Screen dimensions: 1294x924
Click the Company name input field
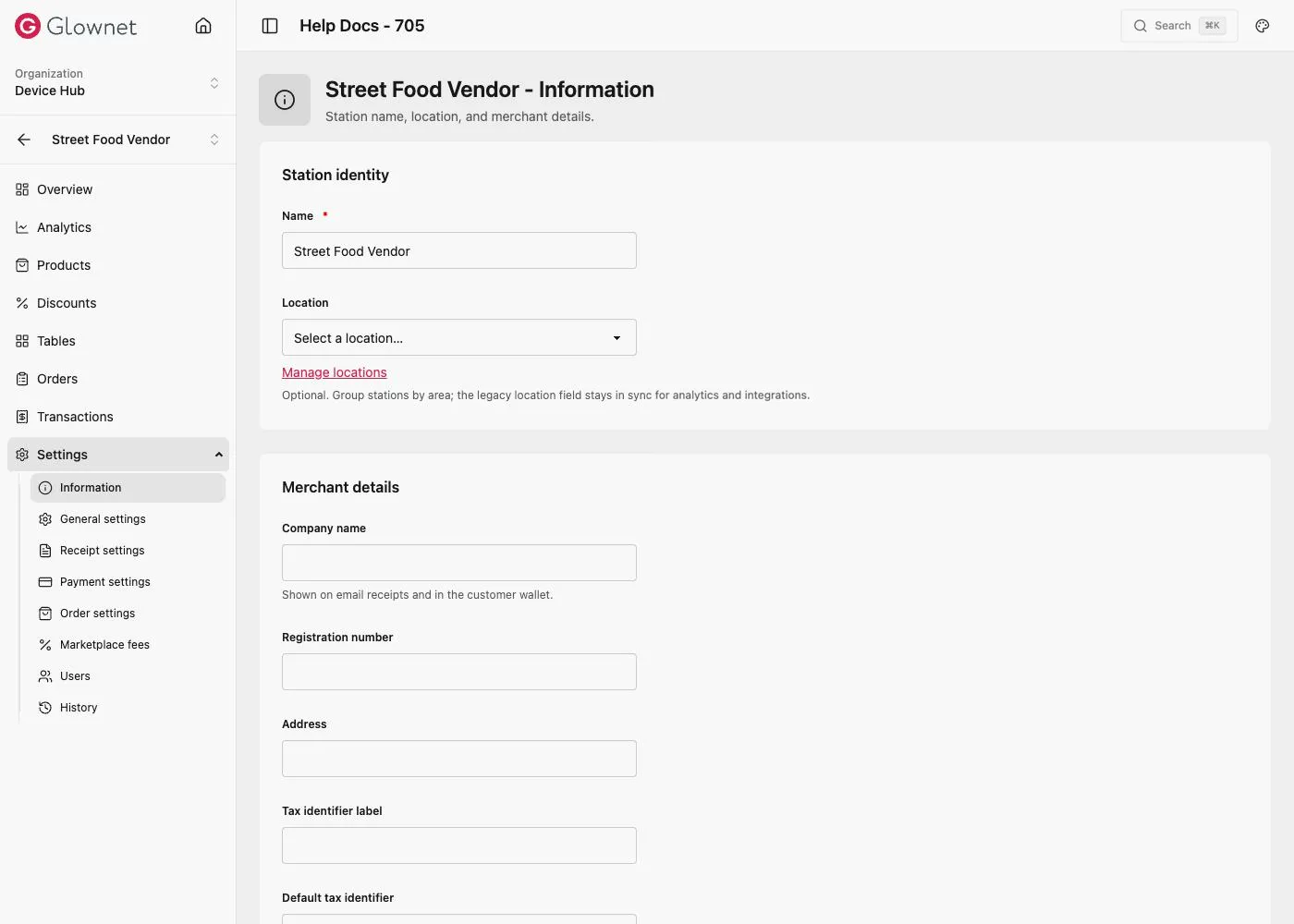click(x=459, y=563)
